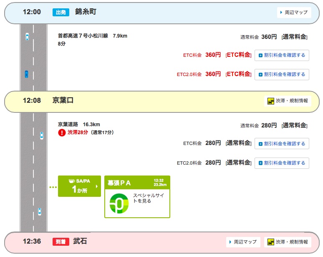
Task: Click 京葉口 waypoint name
Action: point(63,100)
